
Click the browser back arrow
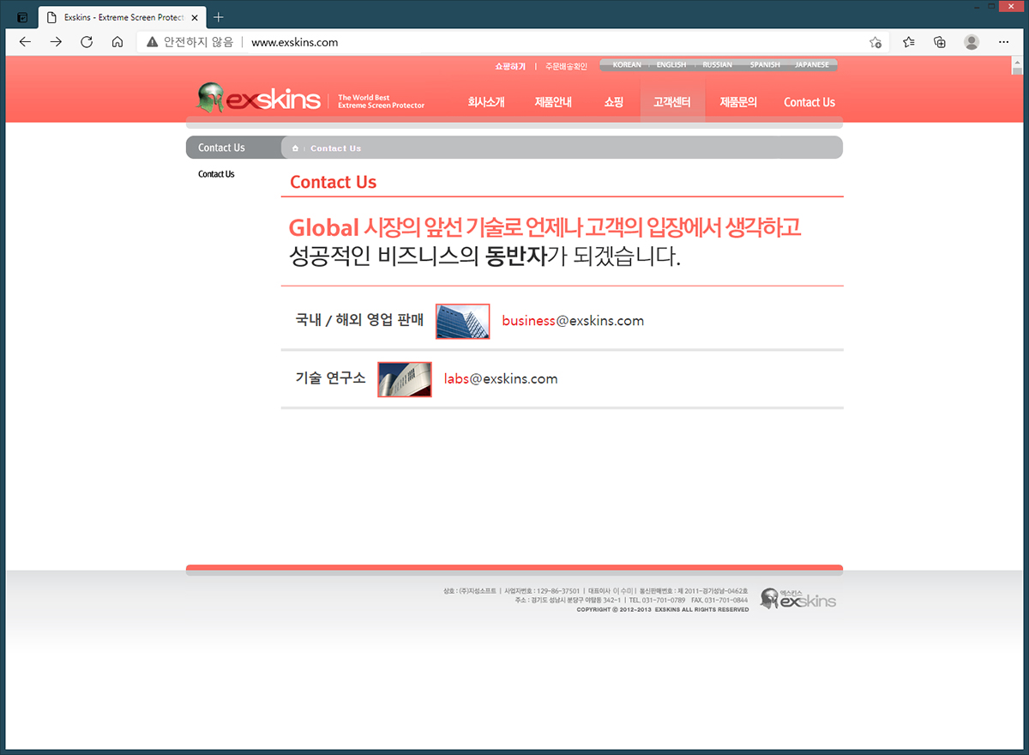[x=25, y=42]
